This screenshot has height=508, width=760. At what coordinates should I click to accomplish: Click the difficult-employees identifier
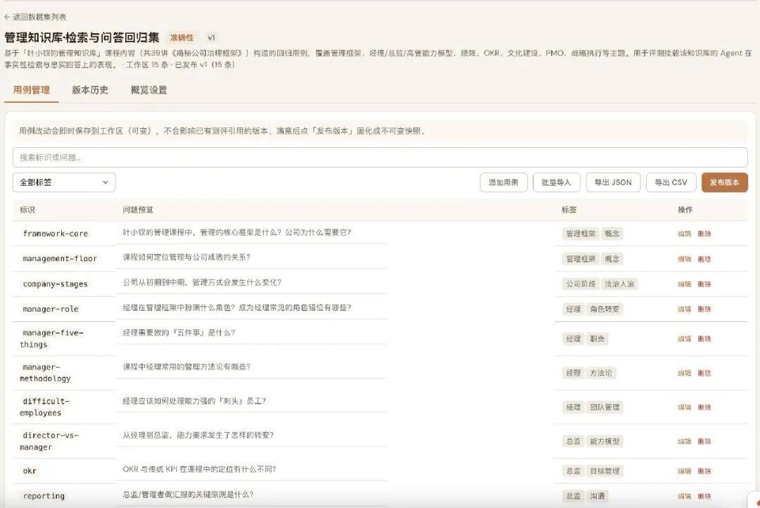tap(44, 407)
